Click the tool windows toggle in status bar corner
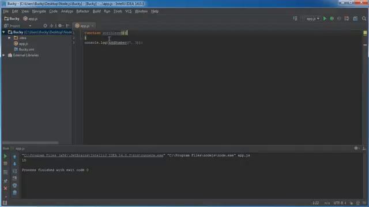Image resolution: width=369 pixels, height=207 pixels. 5,202
